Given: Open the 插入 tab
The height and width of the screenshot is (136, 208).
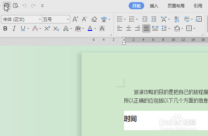Looking at the screenshot, I should click(x=154, y=6).
